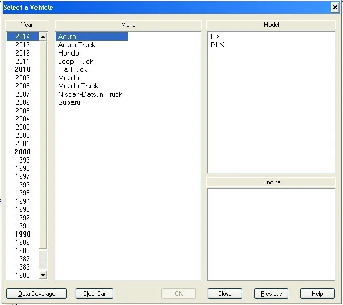
Task: Open the Data Coverage button
Action: point(37,293)
